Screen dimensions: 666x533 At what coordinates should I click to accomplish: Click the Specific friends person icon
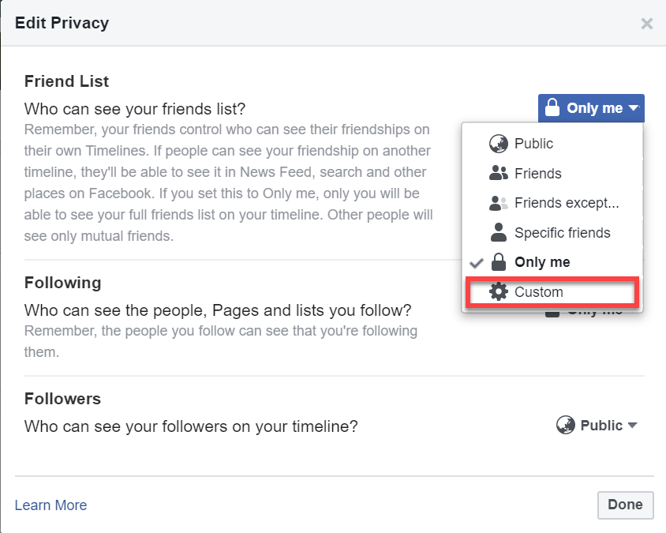[498, 232]
